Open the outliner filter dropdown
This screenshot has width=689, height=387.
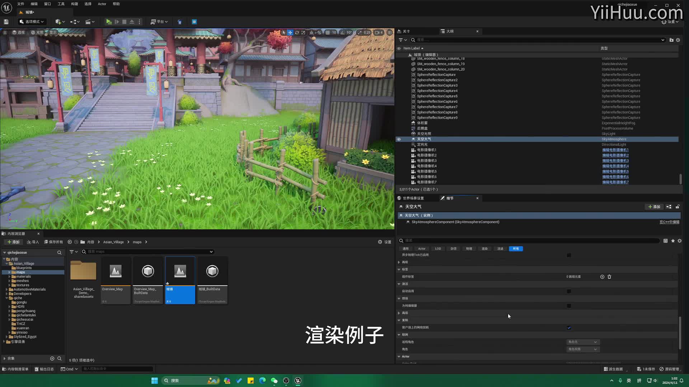(x=403, y=40)
